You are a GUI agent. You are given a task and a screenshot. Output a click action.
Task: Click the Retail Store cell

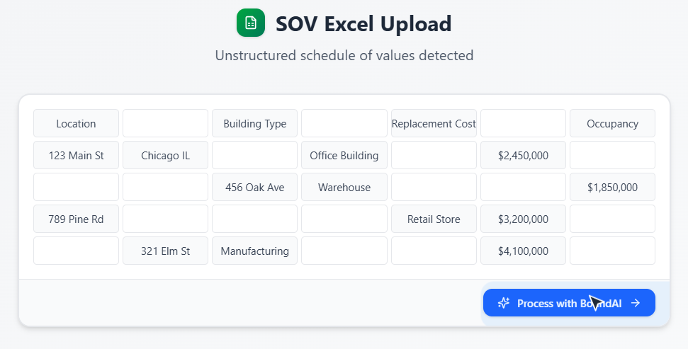pyautogui.click(x=434, y=219)
